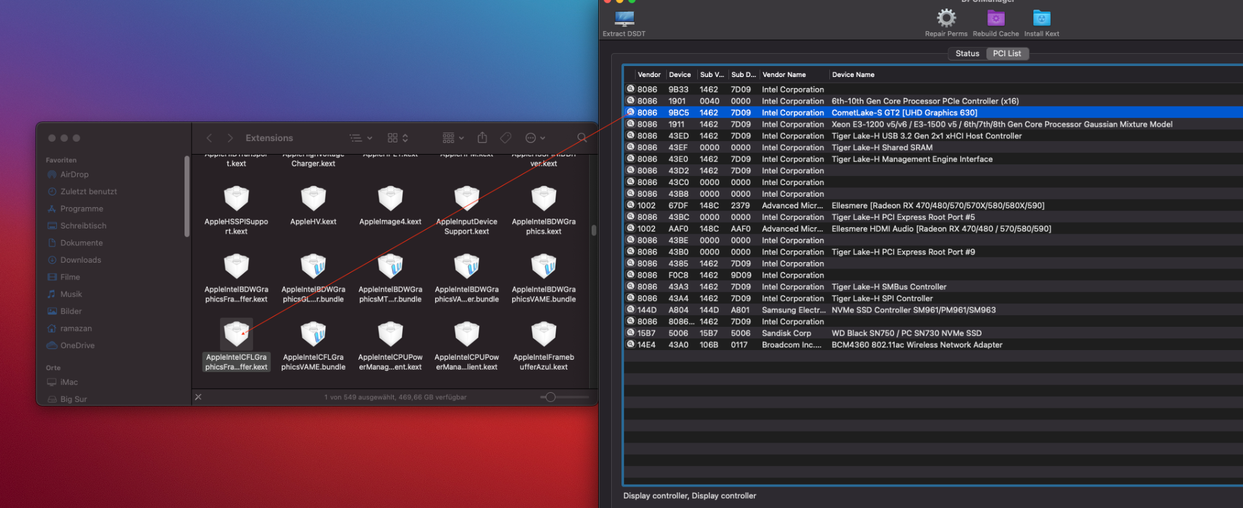Click the Extract DSDT toolbar icon
This screenshot has width=1243, height=508.
click(624, 19)
